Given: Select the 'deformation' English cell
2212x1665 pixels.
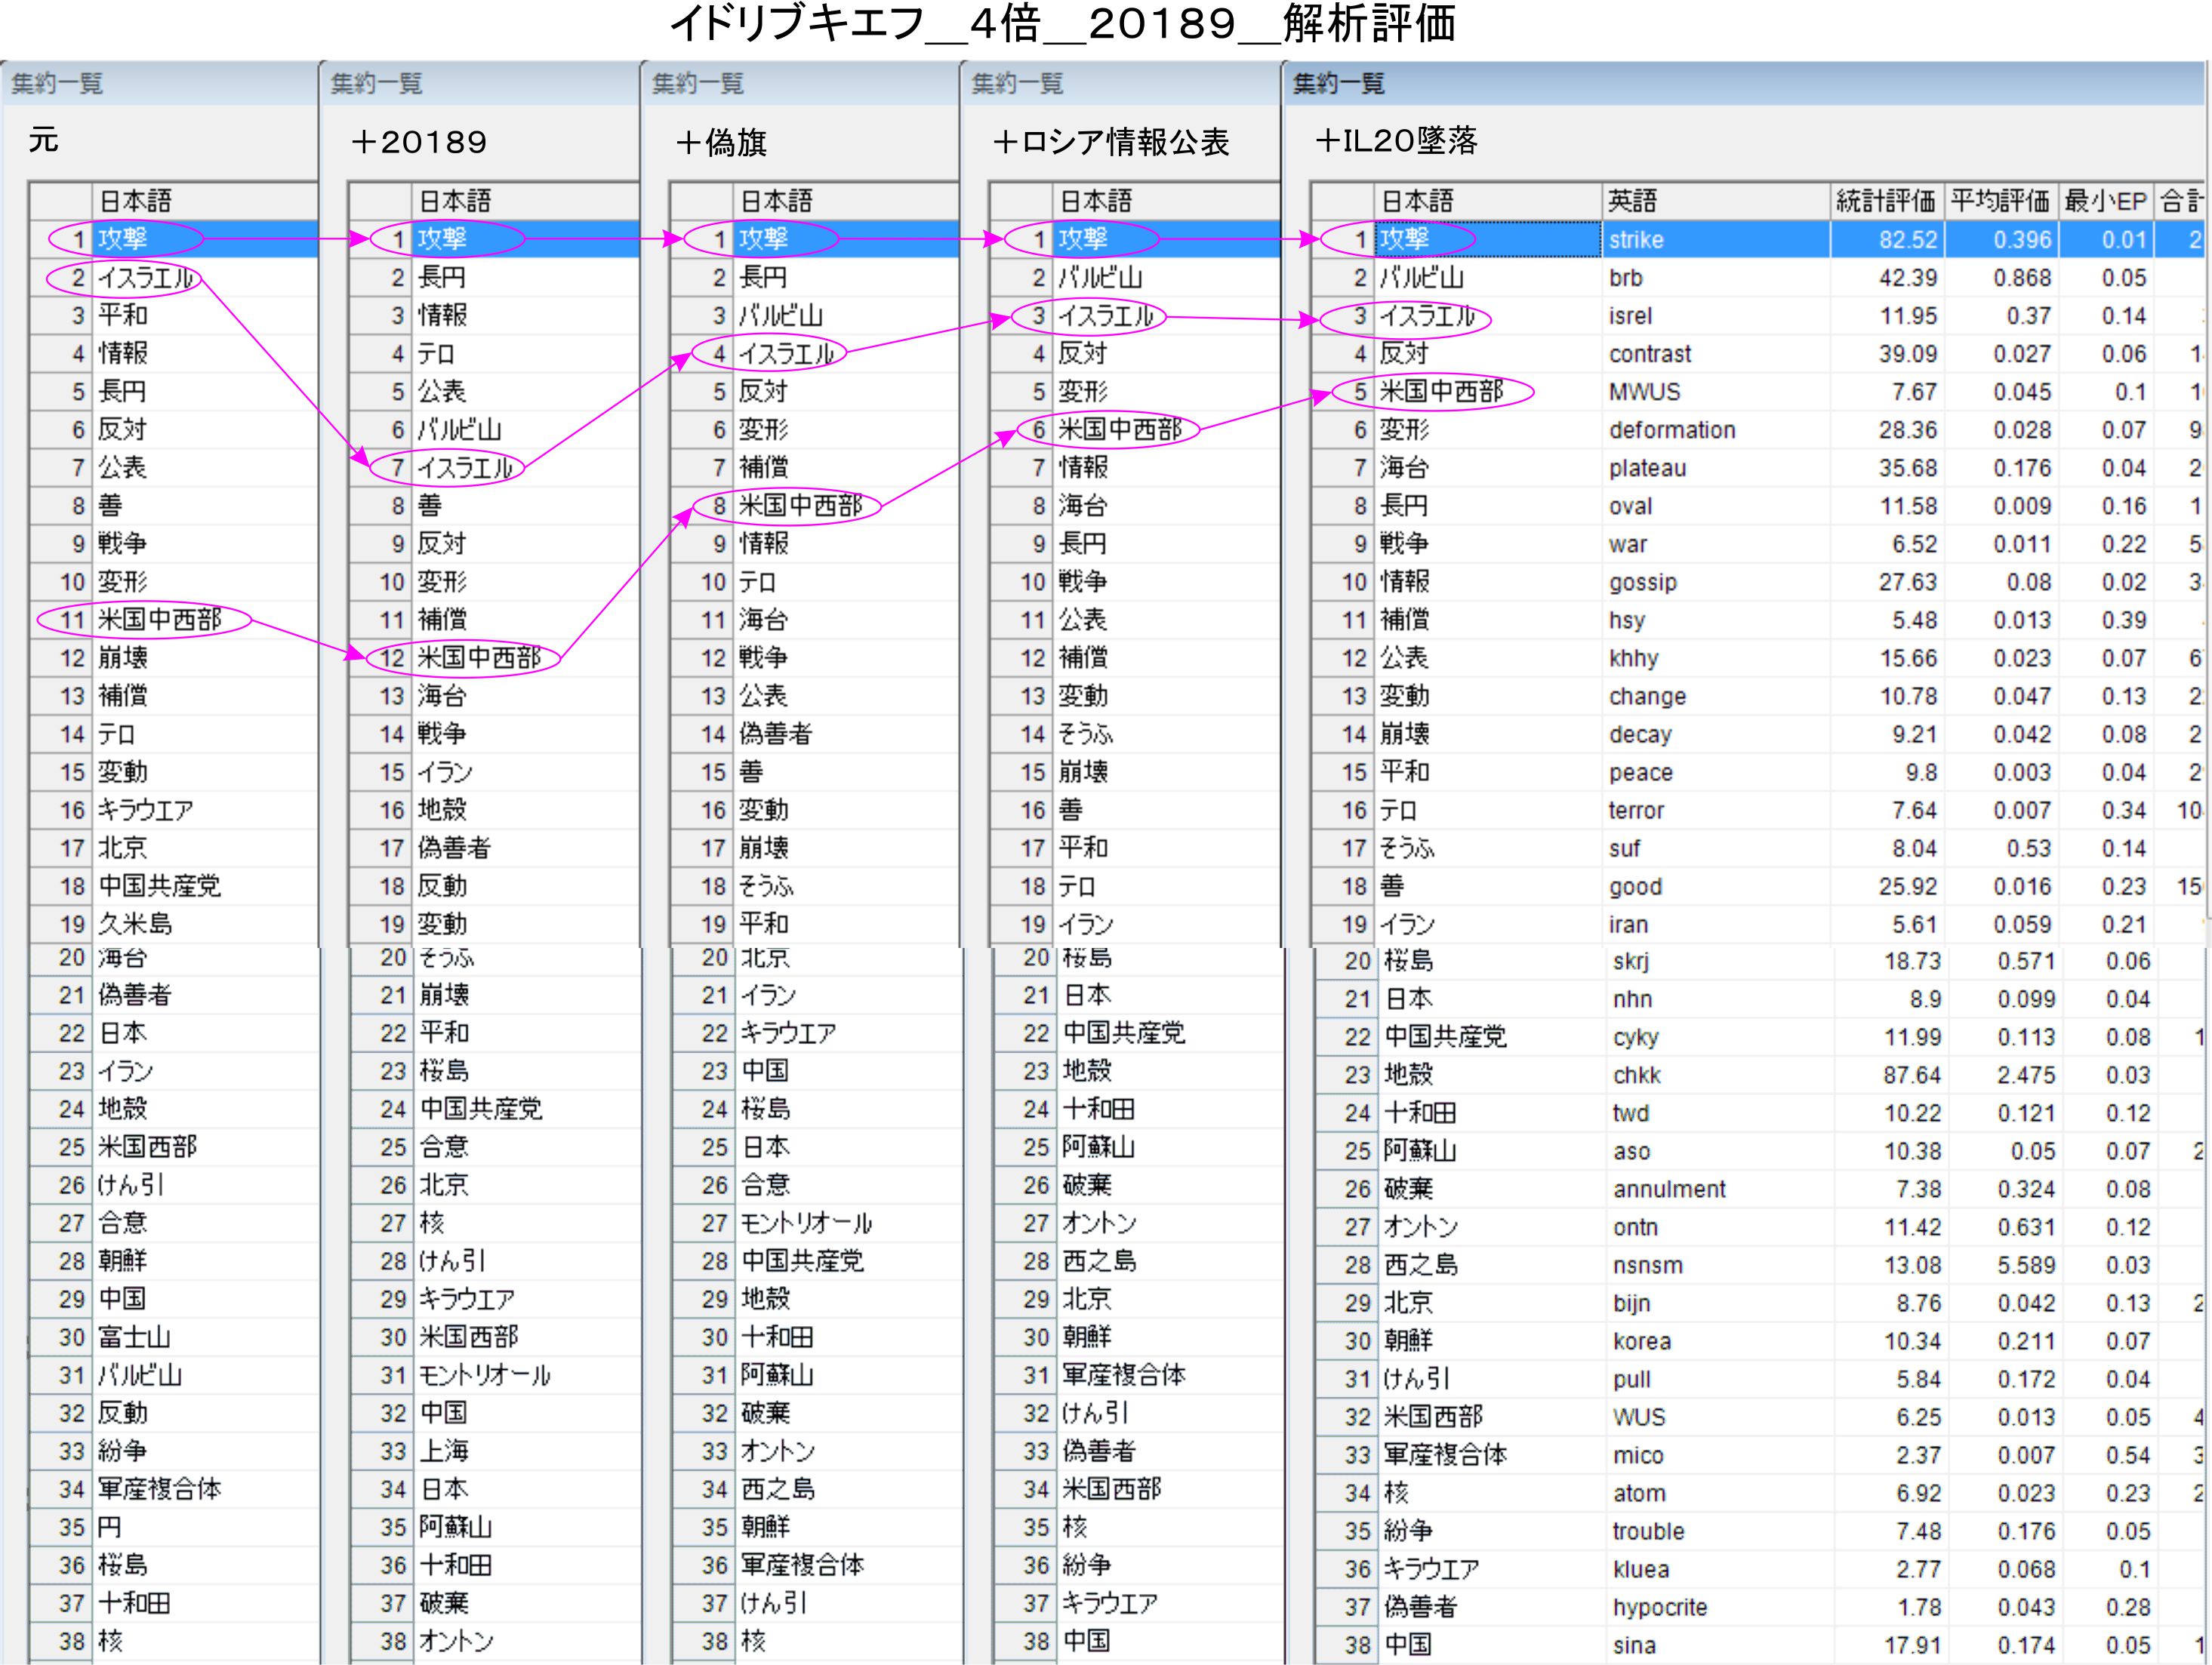Looking at the screenshot, I should pos(1672,430).
